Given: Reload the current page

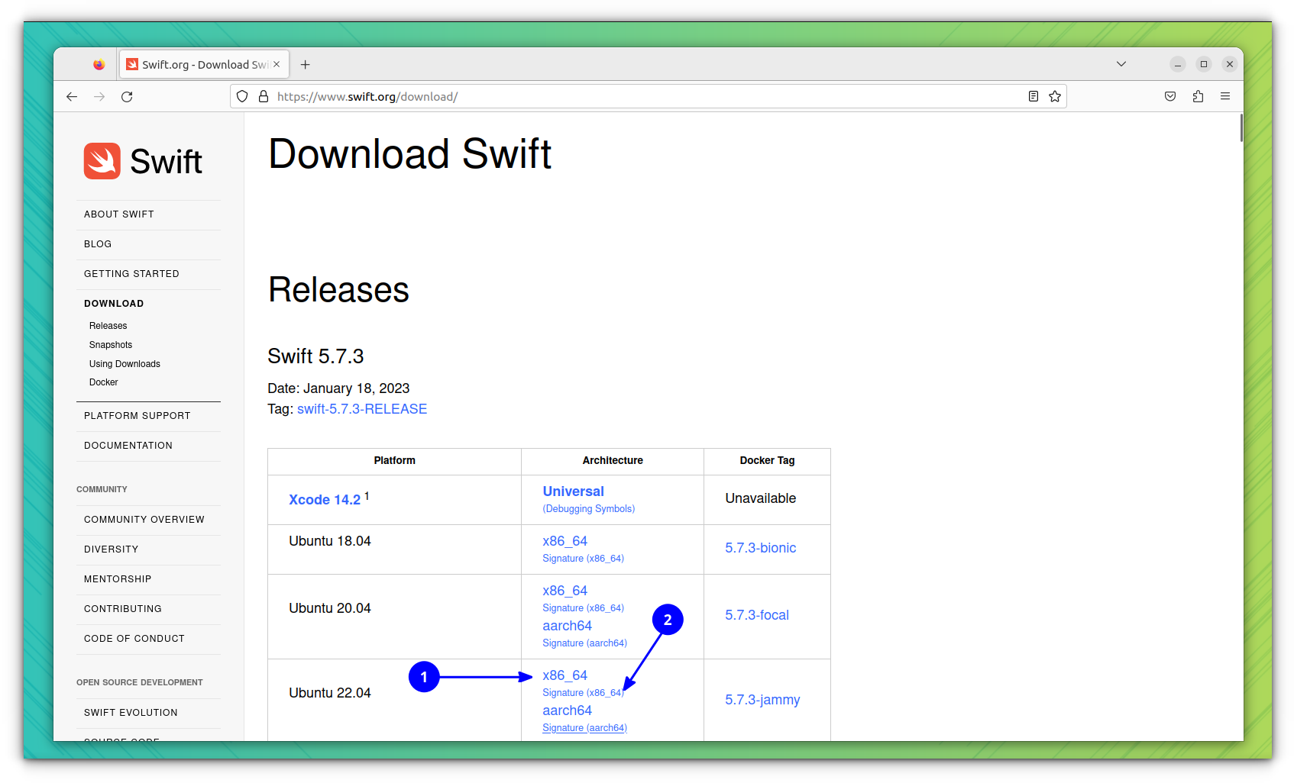Looking at the screenshot, I should click(127, 97).
